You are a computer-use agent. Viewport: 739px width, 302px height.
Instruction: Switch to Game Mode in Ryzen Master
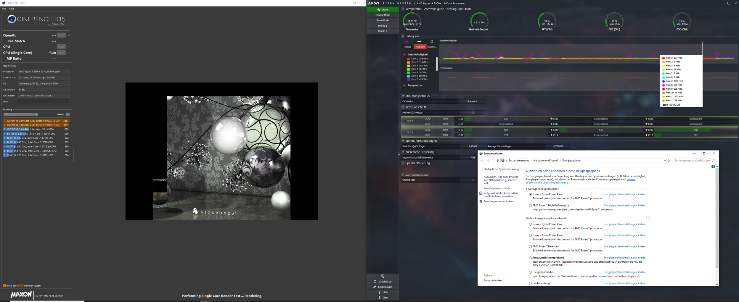(x=383, y=20)
